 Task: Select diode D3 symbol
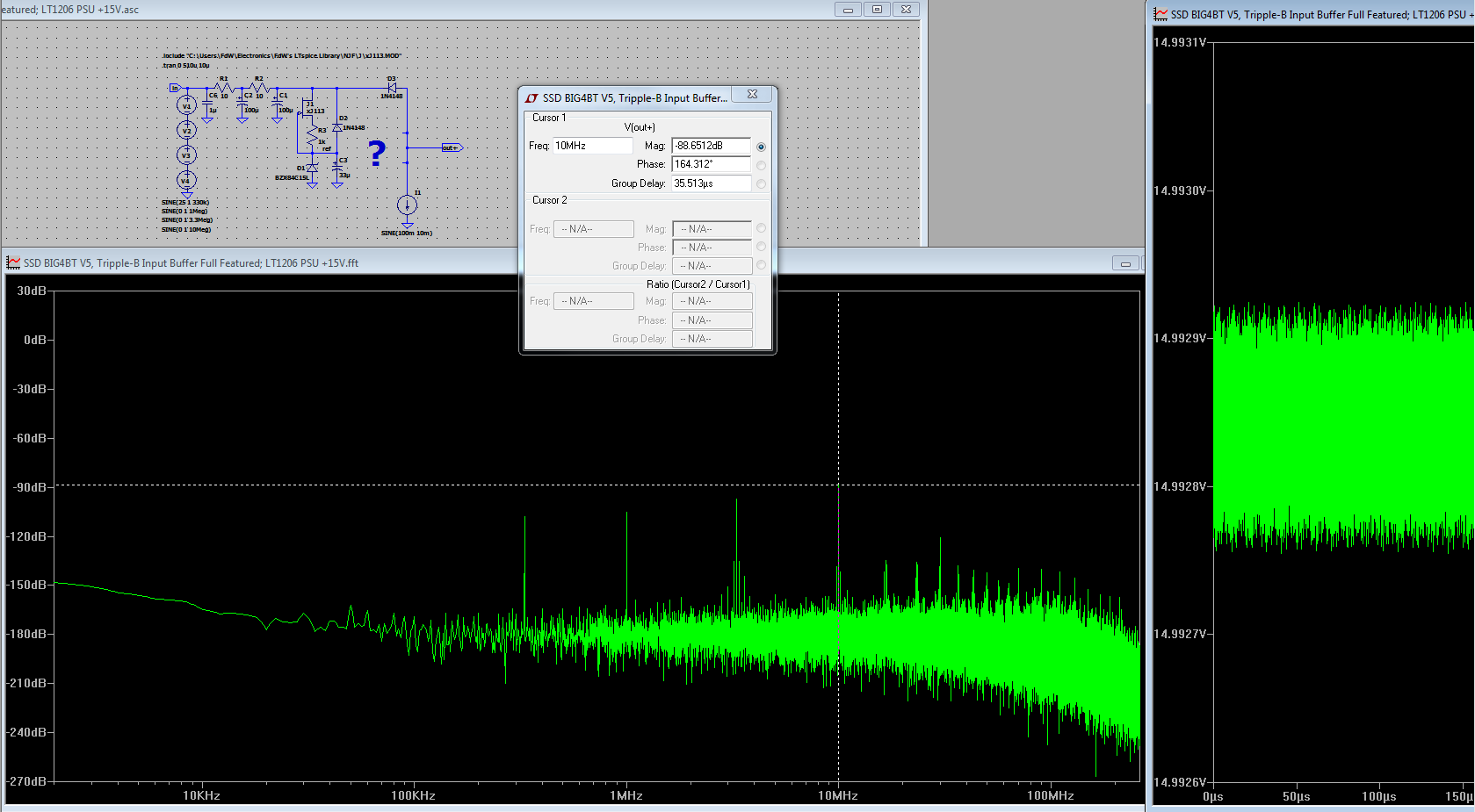(393, 88)
